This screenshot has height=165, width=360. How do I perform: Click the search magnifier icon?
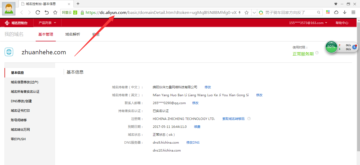[x=319, y=12]
